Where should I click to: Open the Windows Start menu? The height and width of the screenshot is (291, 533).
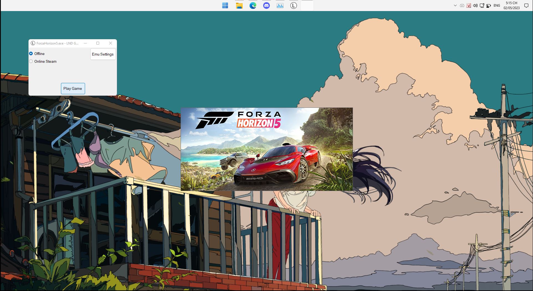point(225,6)
